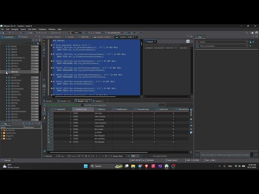Expand the DBSOVANNARY database node
Screen dimensions: 259x194
(6, 89)
